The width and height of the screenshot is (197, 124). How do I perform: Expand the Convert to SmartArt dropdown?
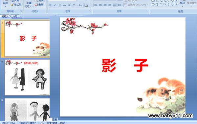point(147,5)
